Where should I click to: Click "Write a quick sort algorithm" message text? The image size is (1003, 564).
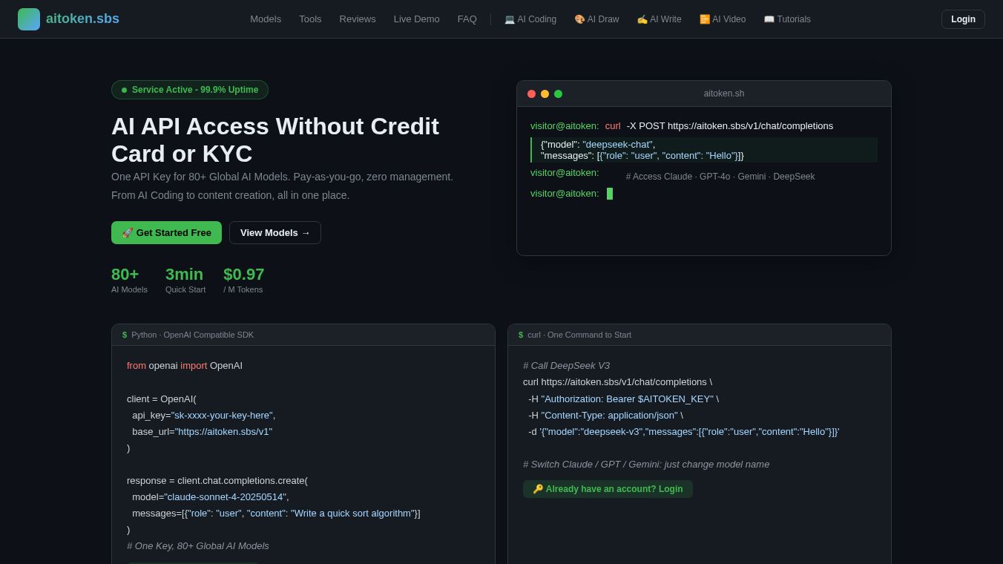tap(352, 513)
